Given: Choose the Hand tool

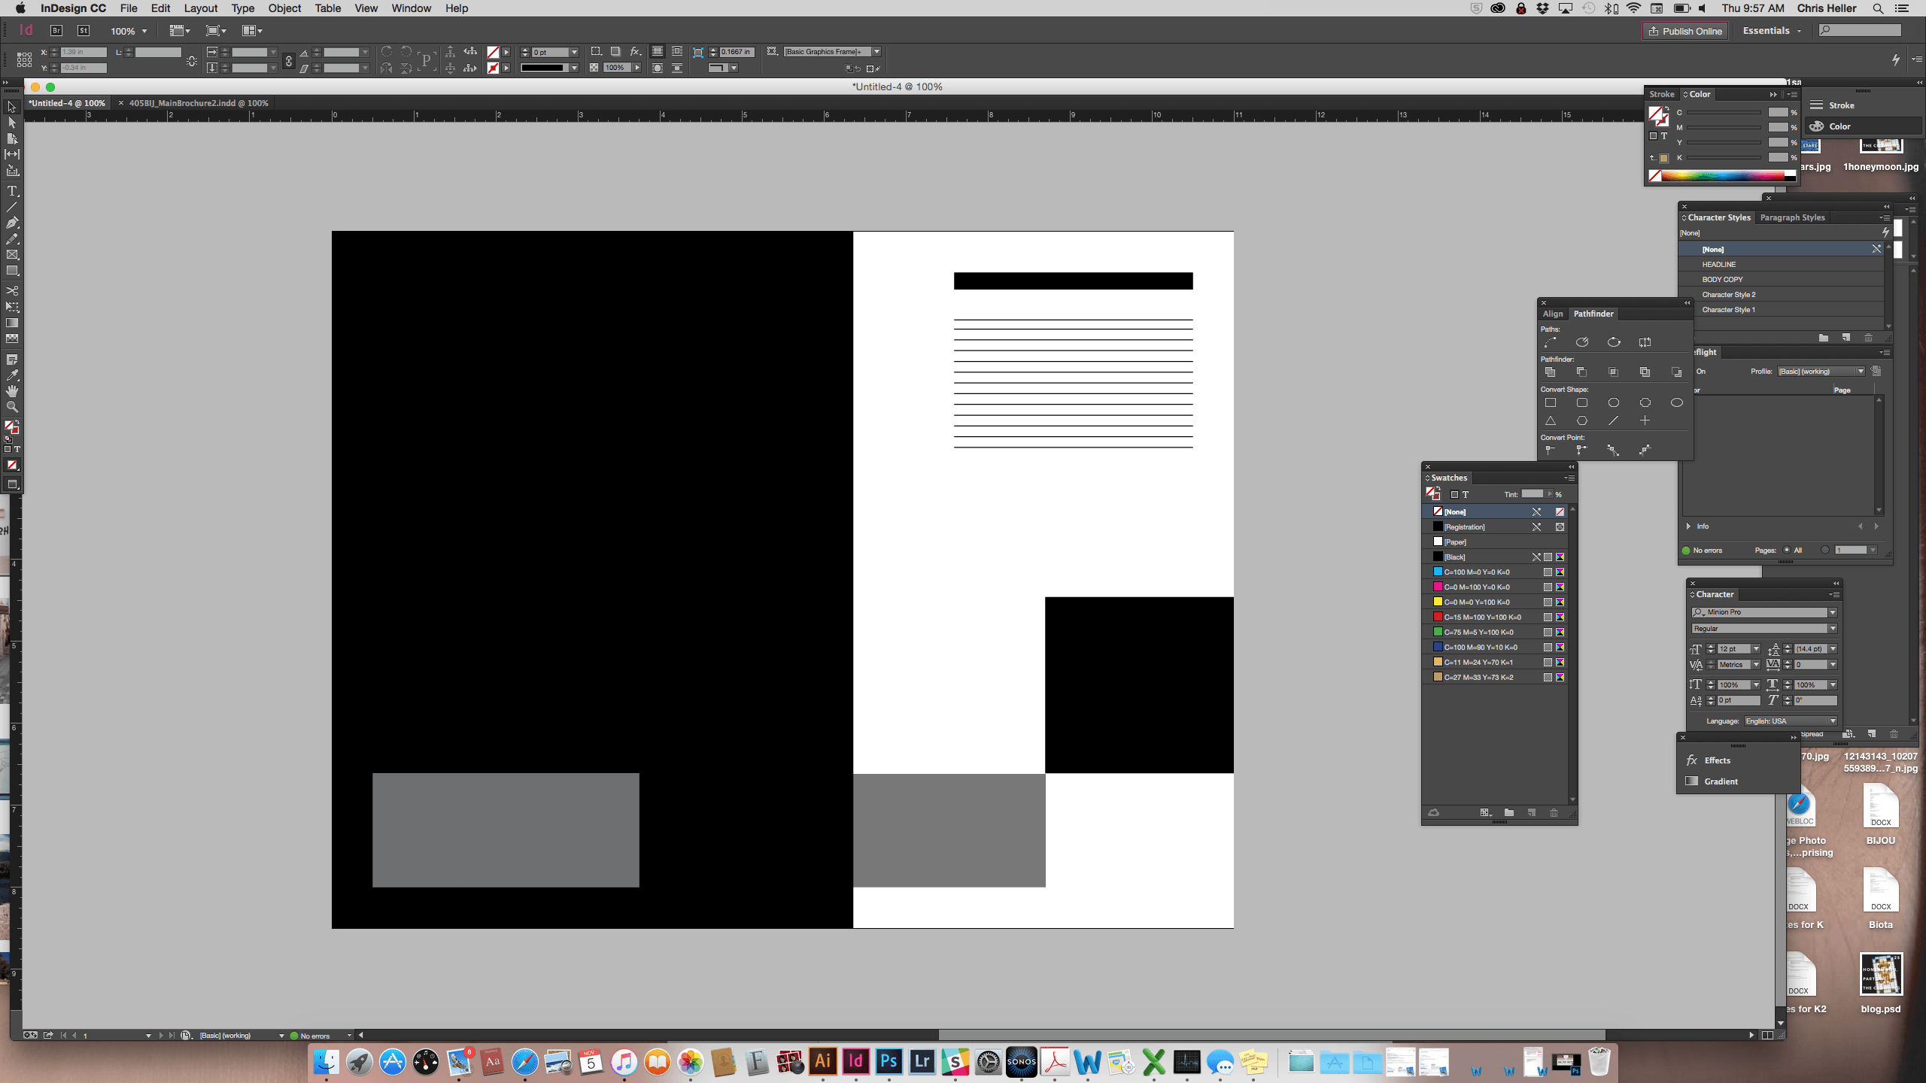Looking at the screenshot, I should (12, 391).
